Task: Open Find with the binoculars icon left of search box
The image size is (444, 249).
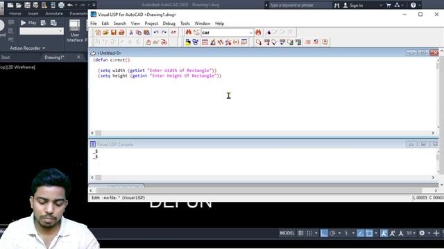Action: pyautogui.click(x=188, y=33)
